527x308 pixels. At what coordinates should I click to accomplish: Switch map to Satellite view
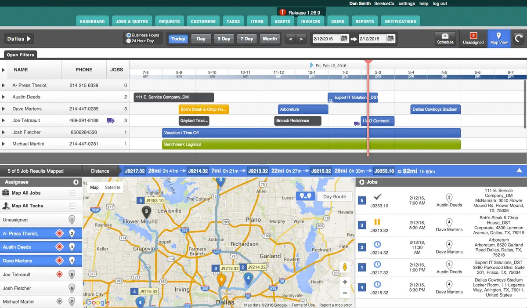(x=112, y=187)
